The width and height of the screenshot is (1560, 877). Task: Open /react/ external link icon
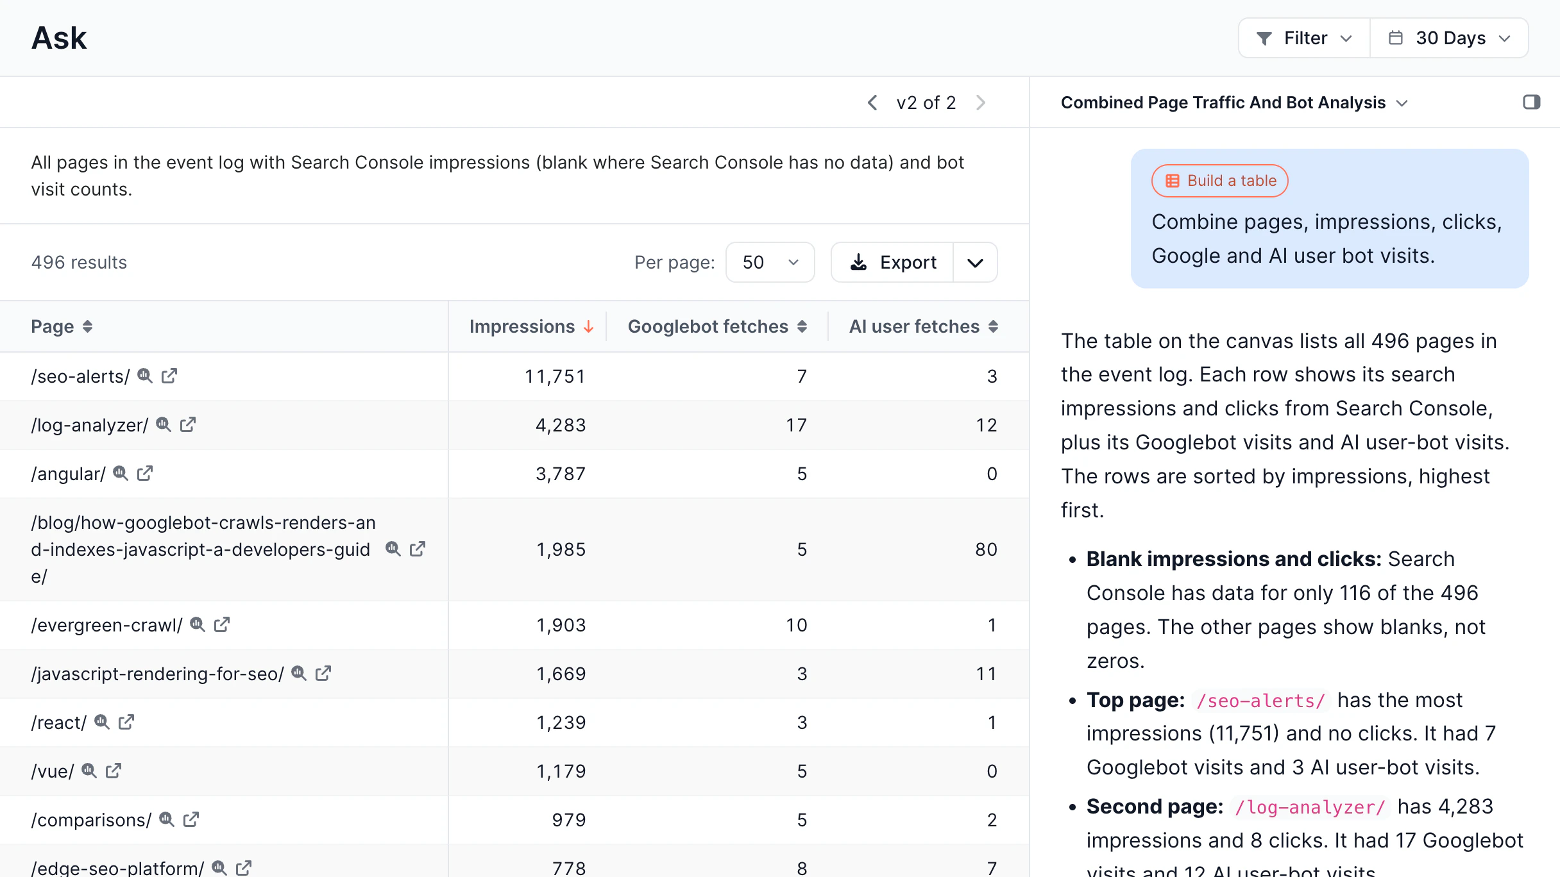tap(126, 722)
